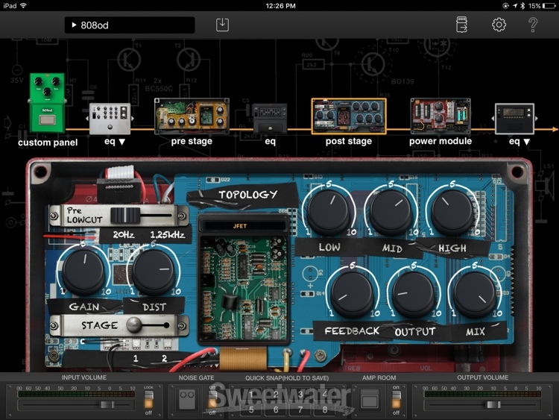This screenshot has width=559, height=420.
Task: Select quick snap slot 2
Action: (276, 395)
